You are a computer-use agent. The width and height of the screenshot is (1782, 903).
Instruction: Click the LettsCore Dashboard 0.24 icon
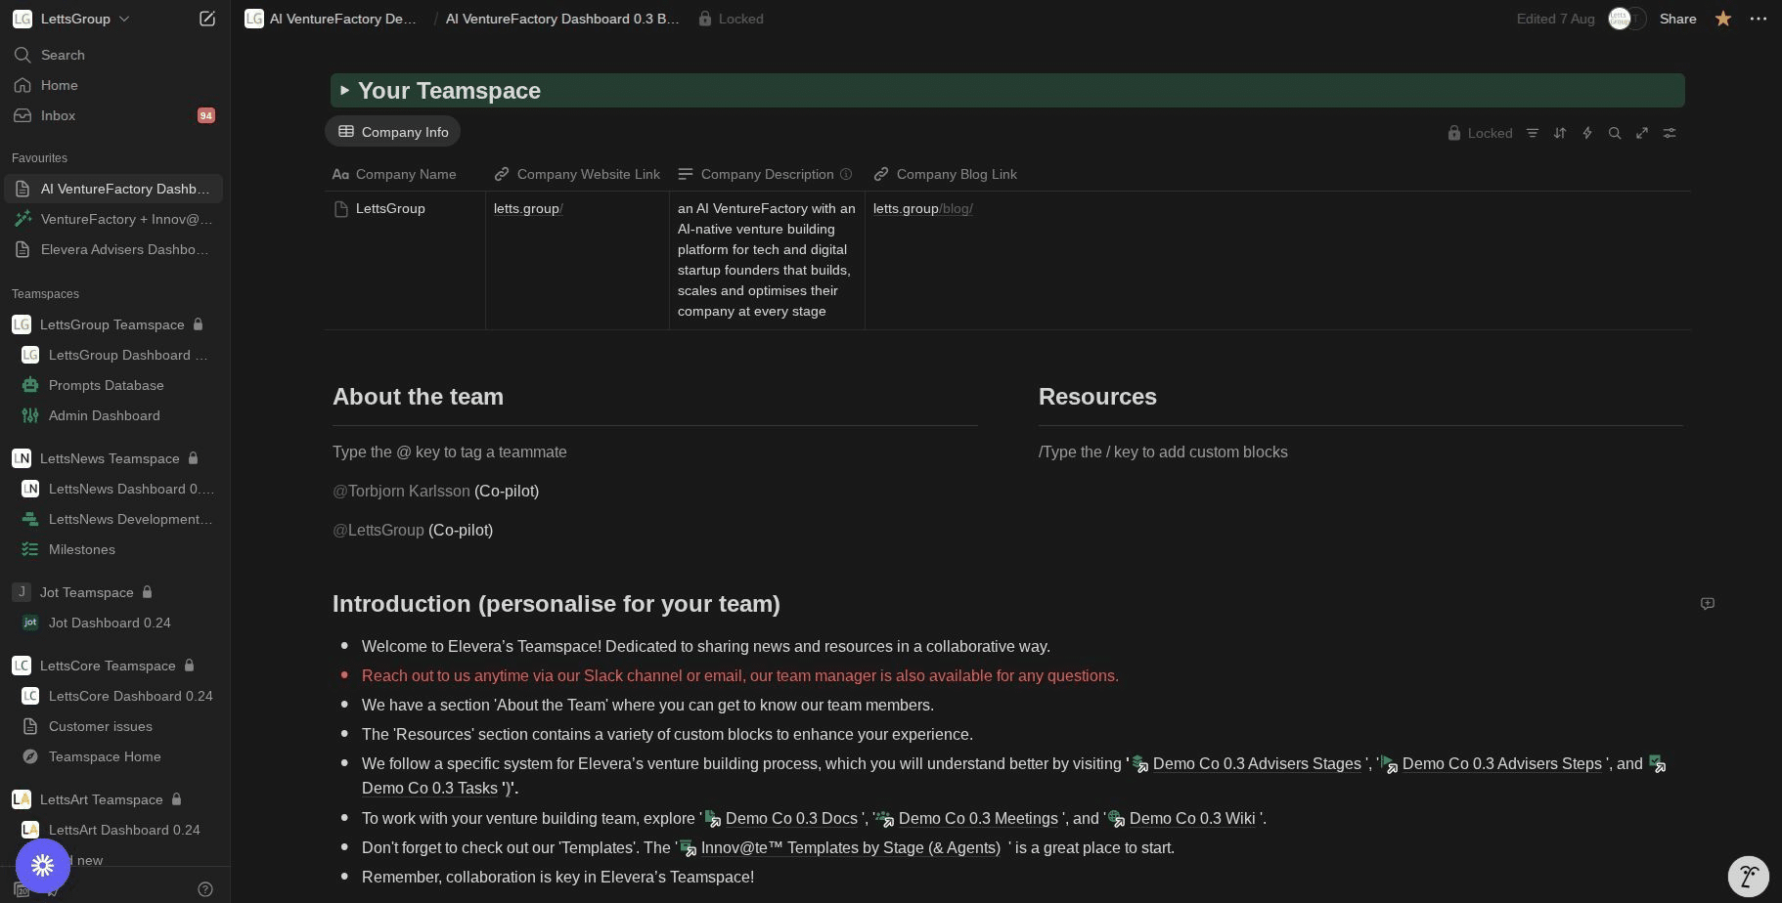pyautogui.click(x=30, y=696)
